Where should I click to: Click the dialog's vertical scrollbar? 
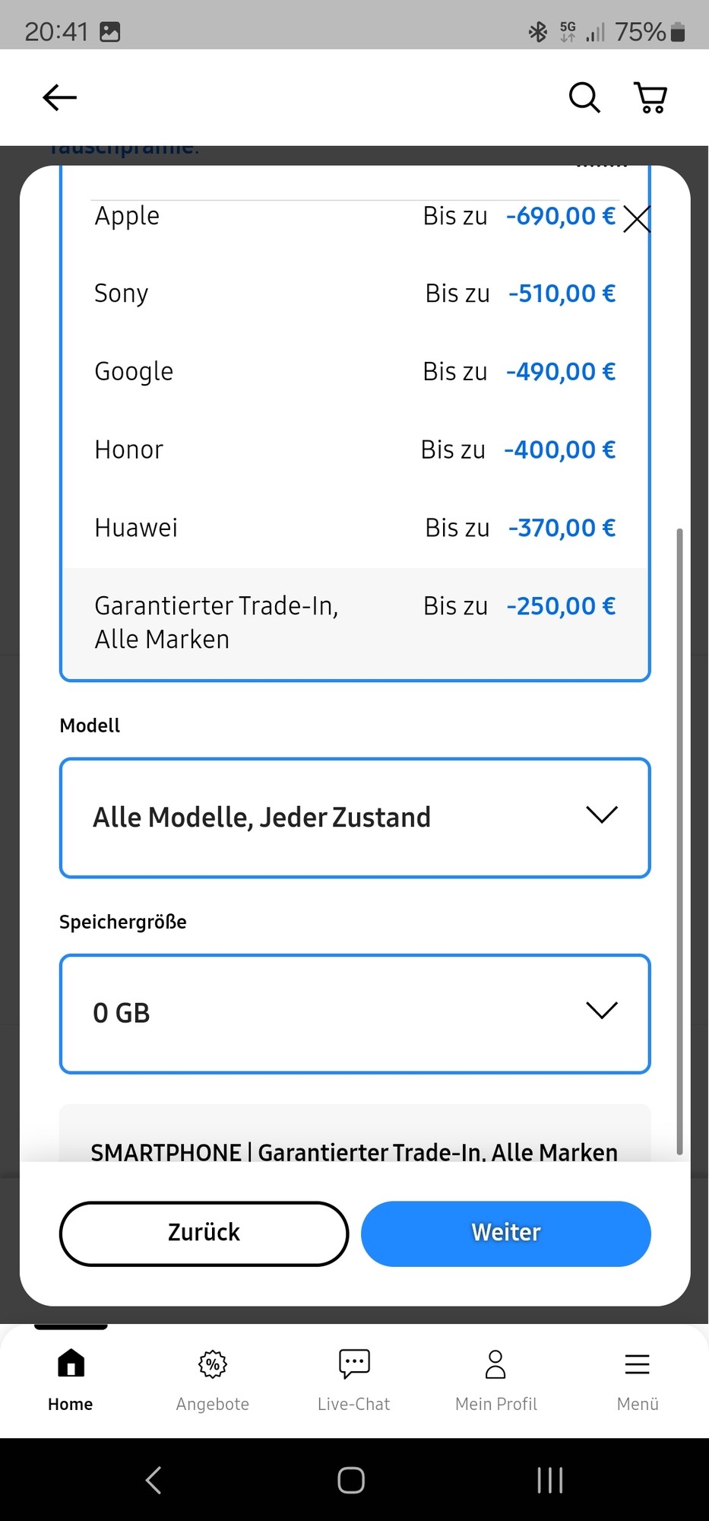point(679,842)
